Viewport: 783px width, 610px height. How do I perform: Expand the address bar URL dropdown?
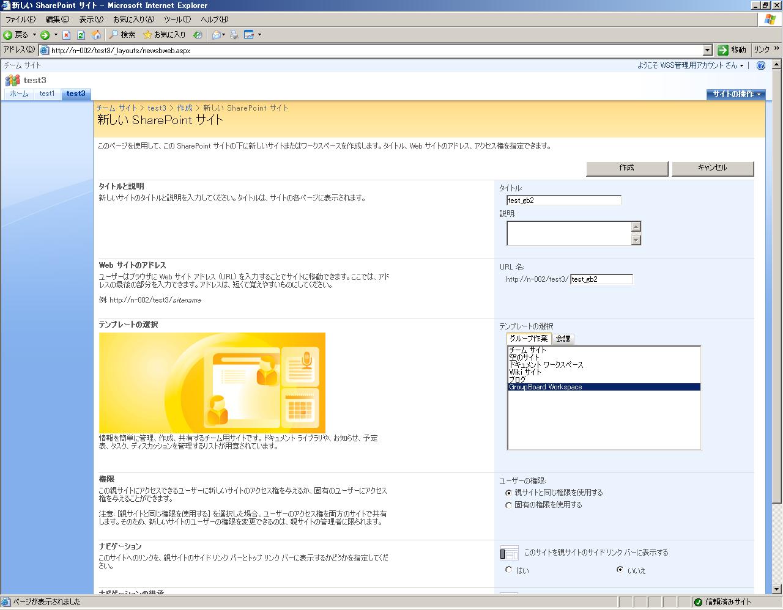click(708, 50)
